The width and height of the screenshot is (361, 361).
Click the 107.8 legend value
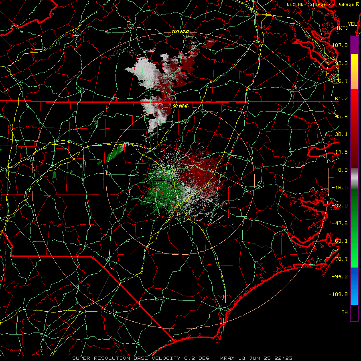[340, 45]
